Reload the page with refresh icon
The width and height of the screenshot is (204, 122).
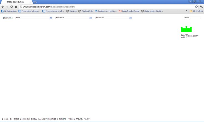11,7
